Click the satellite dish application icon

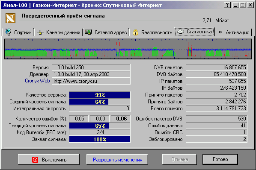tap(10, 18)
